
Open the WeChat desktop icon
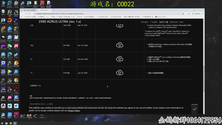10,47
